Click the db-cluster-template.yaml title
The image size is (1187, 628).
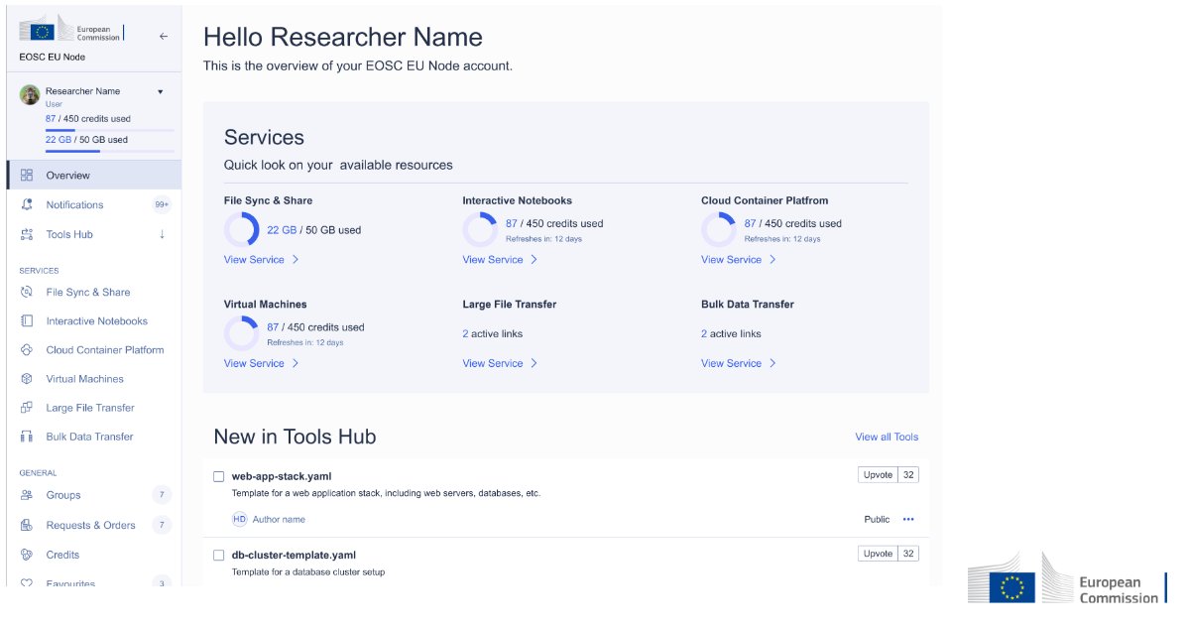294,556
